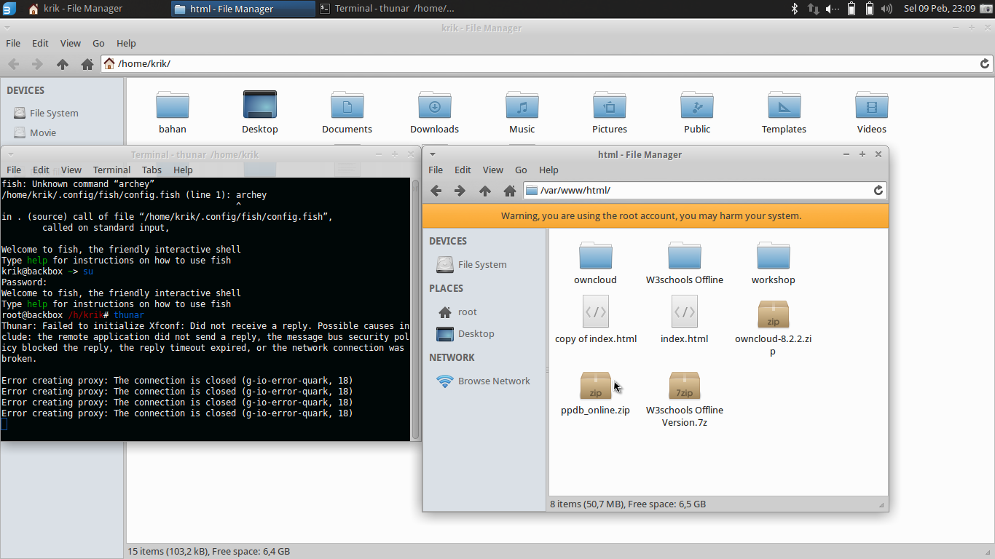This screenshot has width=995, height=559.
Task: Open the W3schools Offline folder
Action: point(684,257)
